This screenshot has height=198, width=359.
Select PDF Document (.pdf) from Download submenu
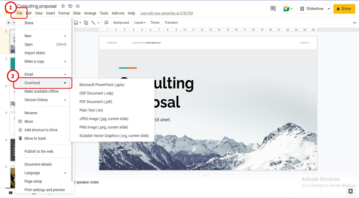coord(96,102)
